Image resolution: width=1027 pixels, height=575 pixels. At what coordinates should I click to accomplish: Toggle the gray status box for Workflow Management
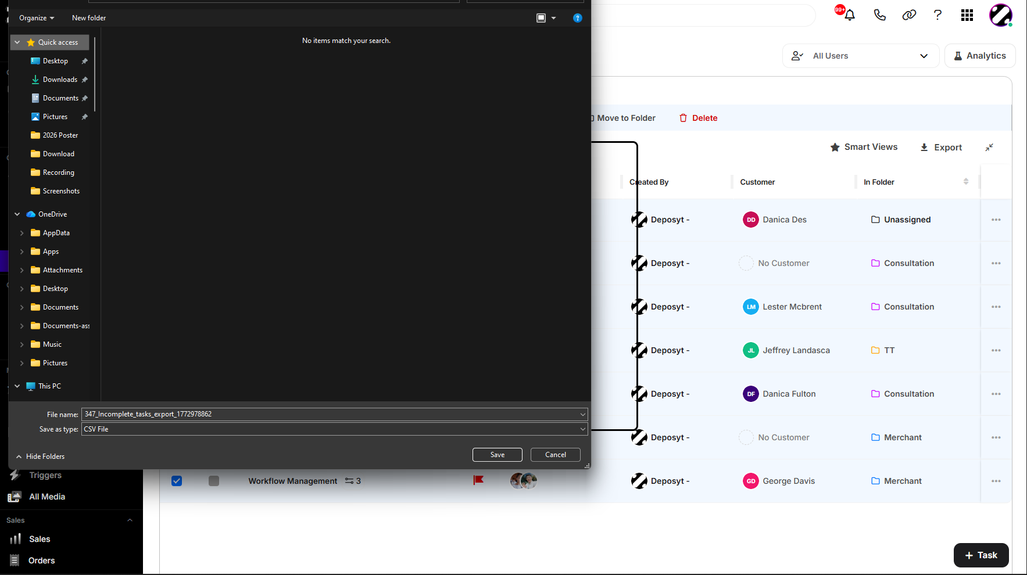coord(214,481)
